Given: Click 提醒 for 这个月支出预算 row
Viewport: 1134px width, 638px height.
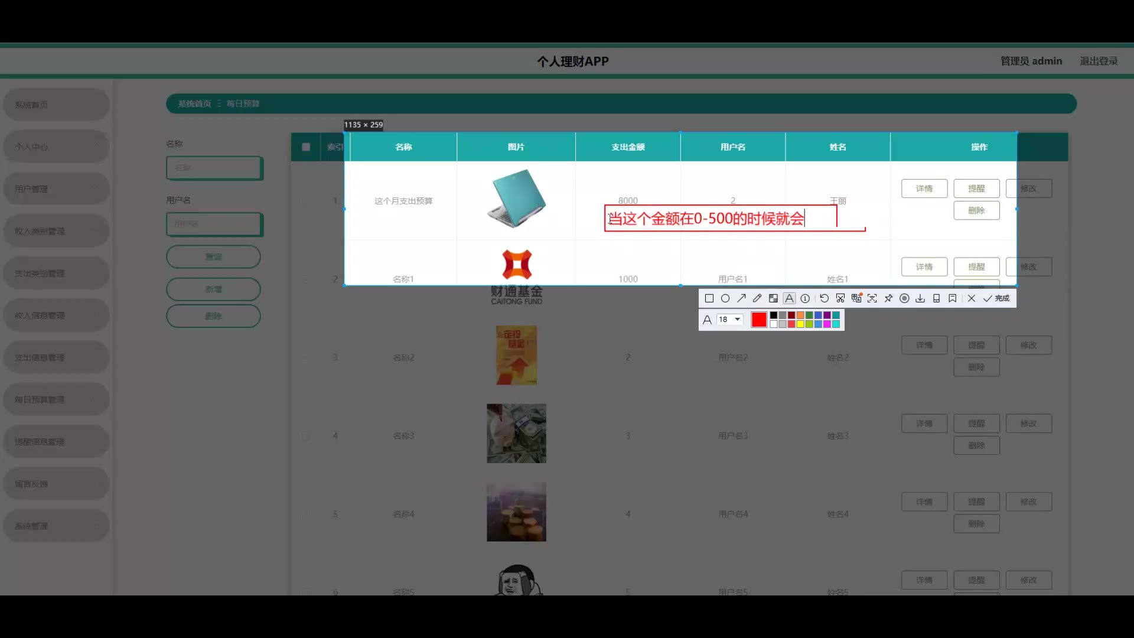Looking at the screenshot, I should point(976,188).
